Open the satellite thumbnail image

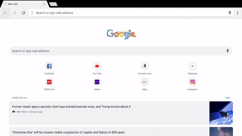tap(221, 113)
